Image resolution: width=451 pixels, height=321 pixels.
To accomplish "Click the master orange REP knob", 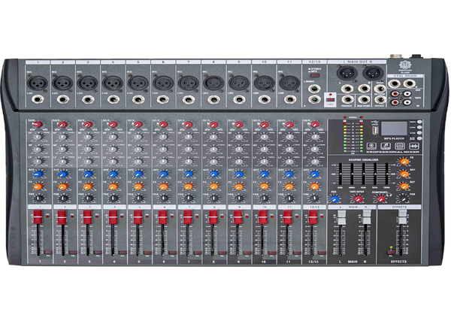I will [x=404, y=174].
